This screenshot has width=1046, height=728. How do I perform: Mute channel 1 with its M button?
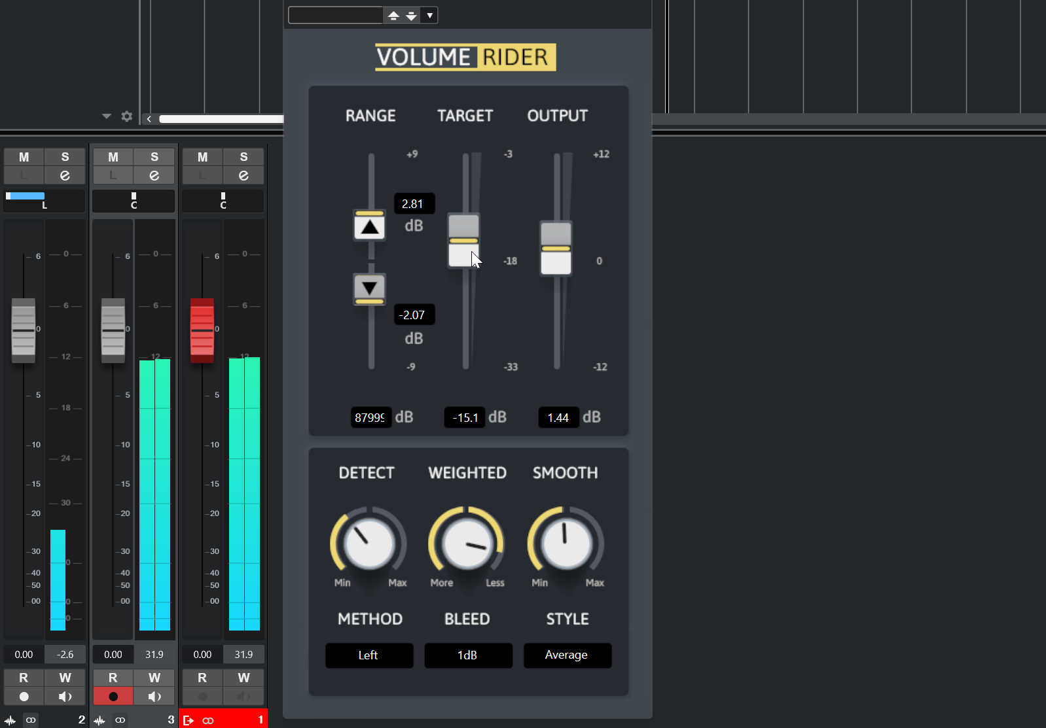click(x=202, y=157)
